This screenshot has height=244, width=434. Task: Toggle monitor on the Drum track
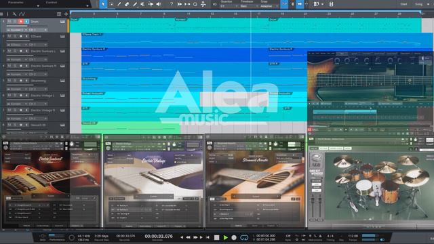click(x=26, y=21)
